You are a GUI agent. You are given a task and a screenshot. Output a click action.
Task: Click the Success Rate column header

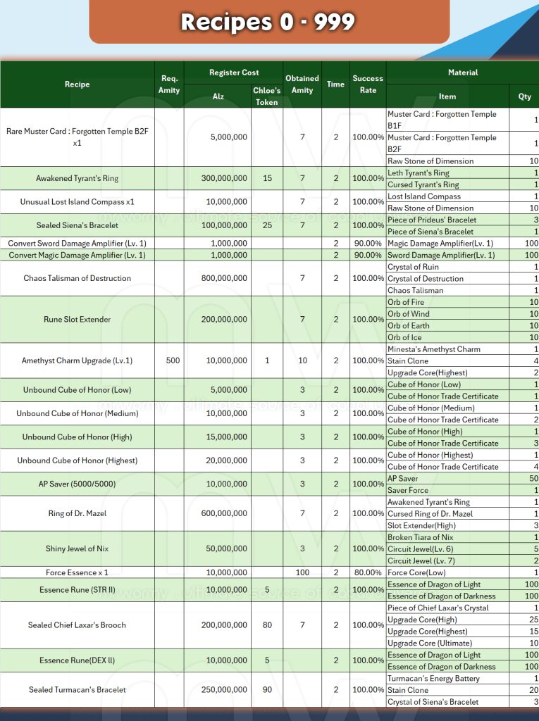[x=368, y=84]
